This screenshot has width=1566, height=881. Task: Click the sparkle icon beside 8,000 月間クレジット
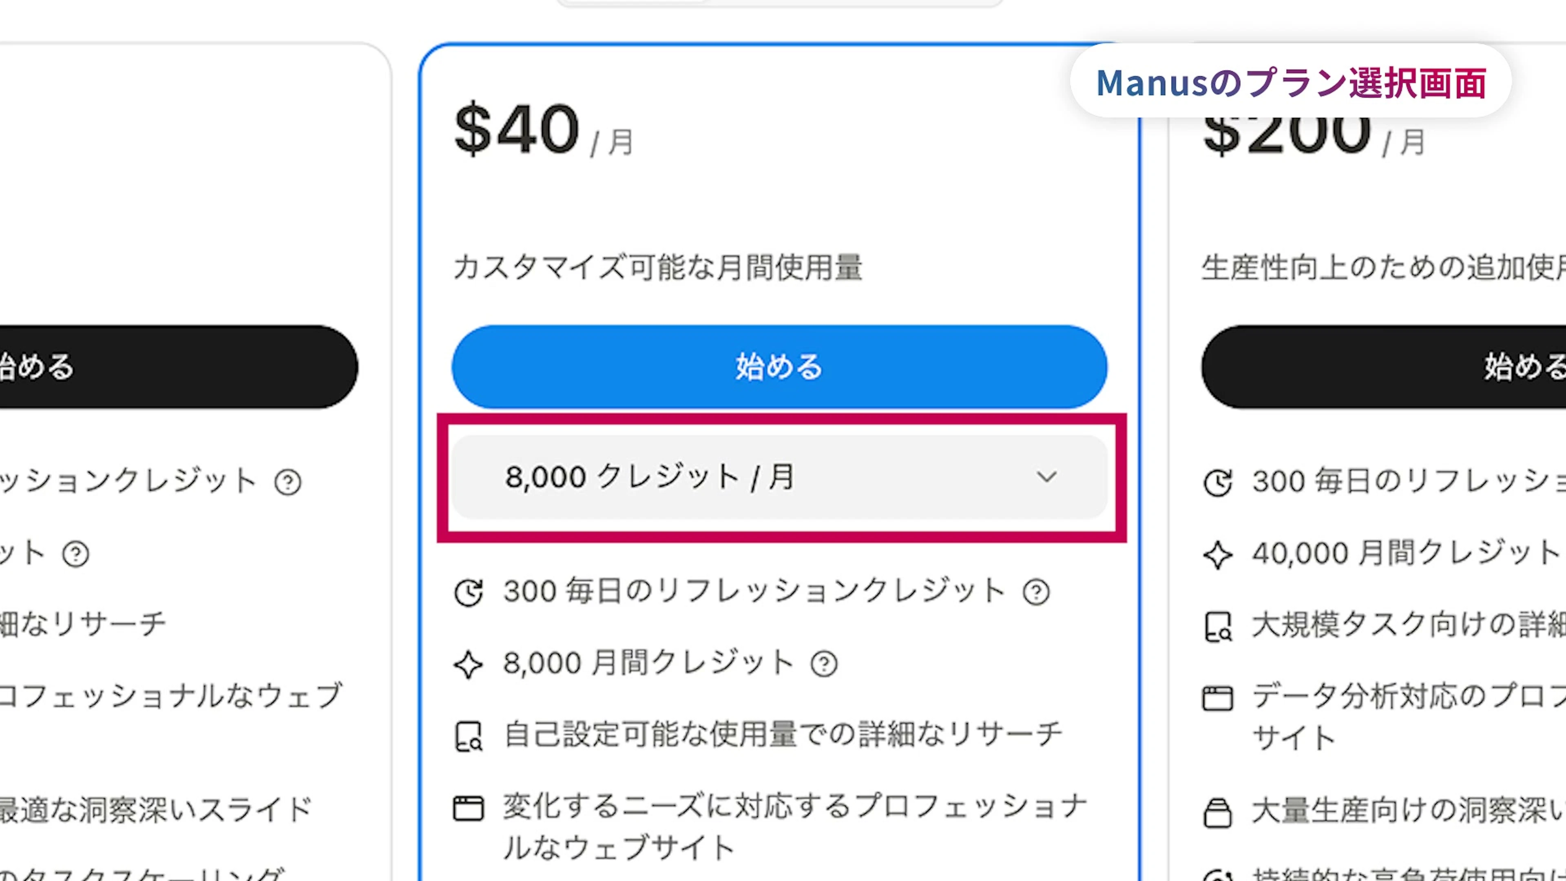(x=469, y=664)
